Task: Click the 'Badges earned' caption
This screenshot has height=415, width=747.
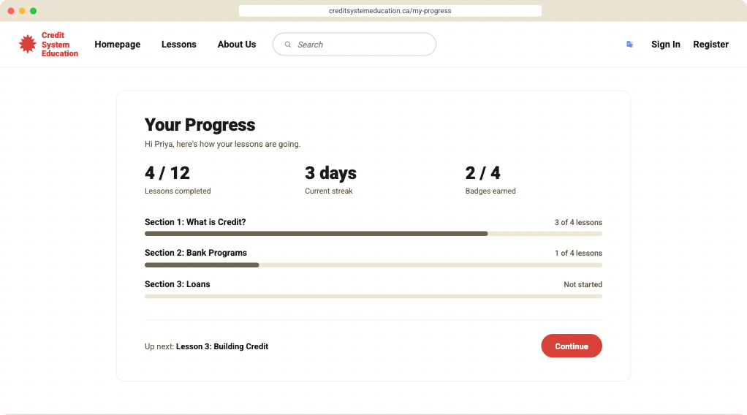Action: tap(490, 191)
